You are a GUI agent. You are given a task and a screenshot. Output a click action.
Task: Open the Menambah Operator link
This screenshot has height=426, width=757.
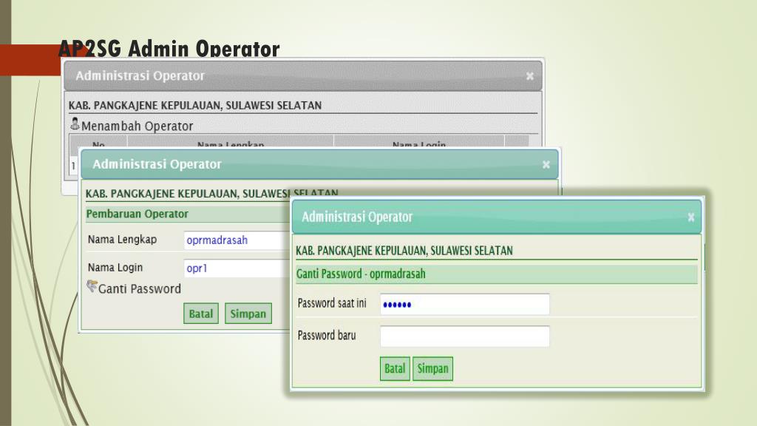pos(137,126)
